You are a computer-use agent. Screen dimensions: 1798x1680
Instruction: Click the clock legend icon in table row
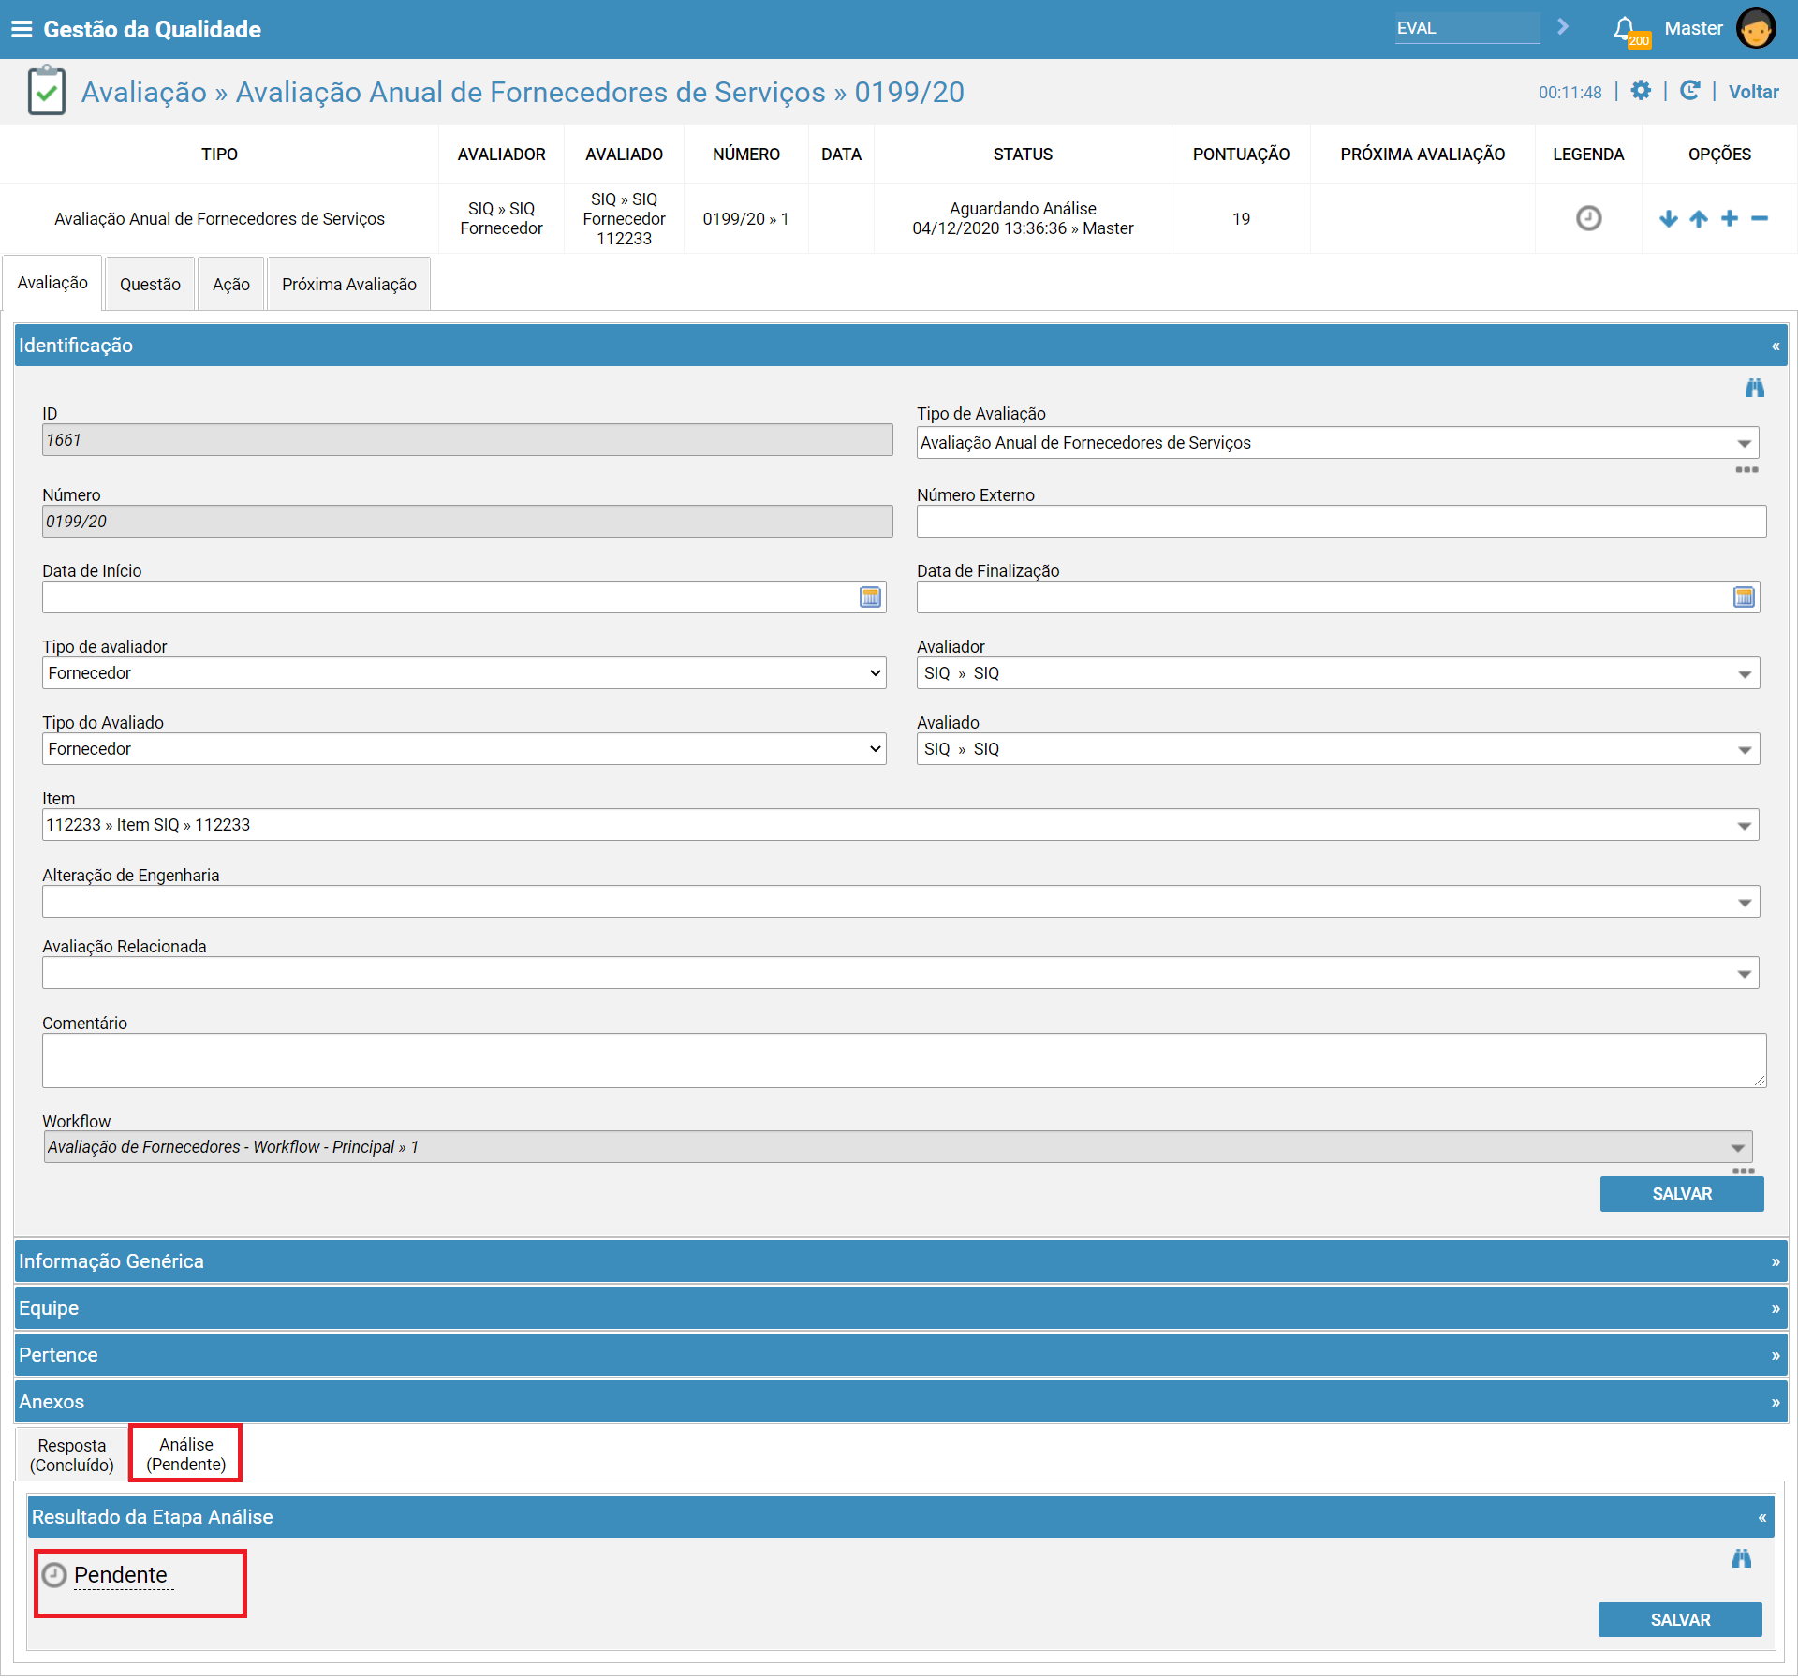(1588, 218)
